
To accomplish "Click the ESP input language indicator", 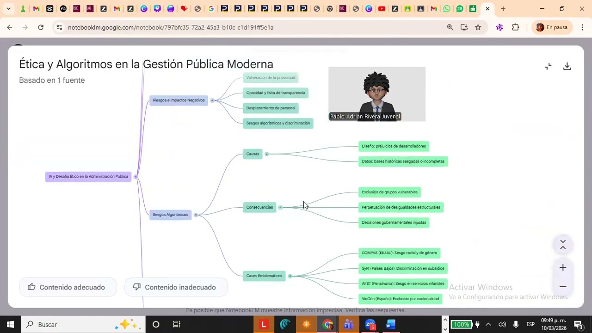I will click(x=530, y=325).
